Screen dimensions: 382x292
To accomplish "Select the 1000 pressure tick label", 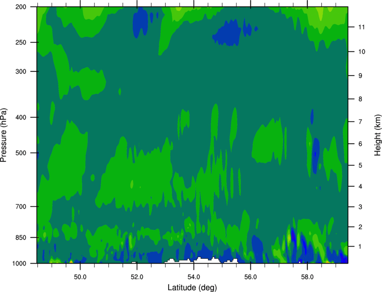I will [x=19, y=264].
